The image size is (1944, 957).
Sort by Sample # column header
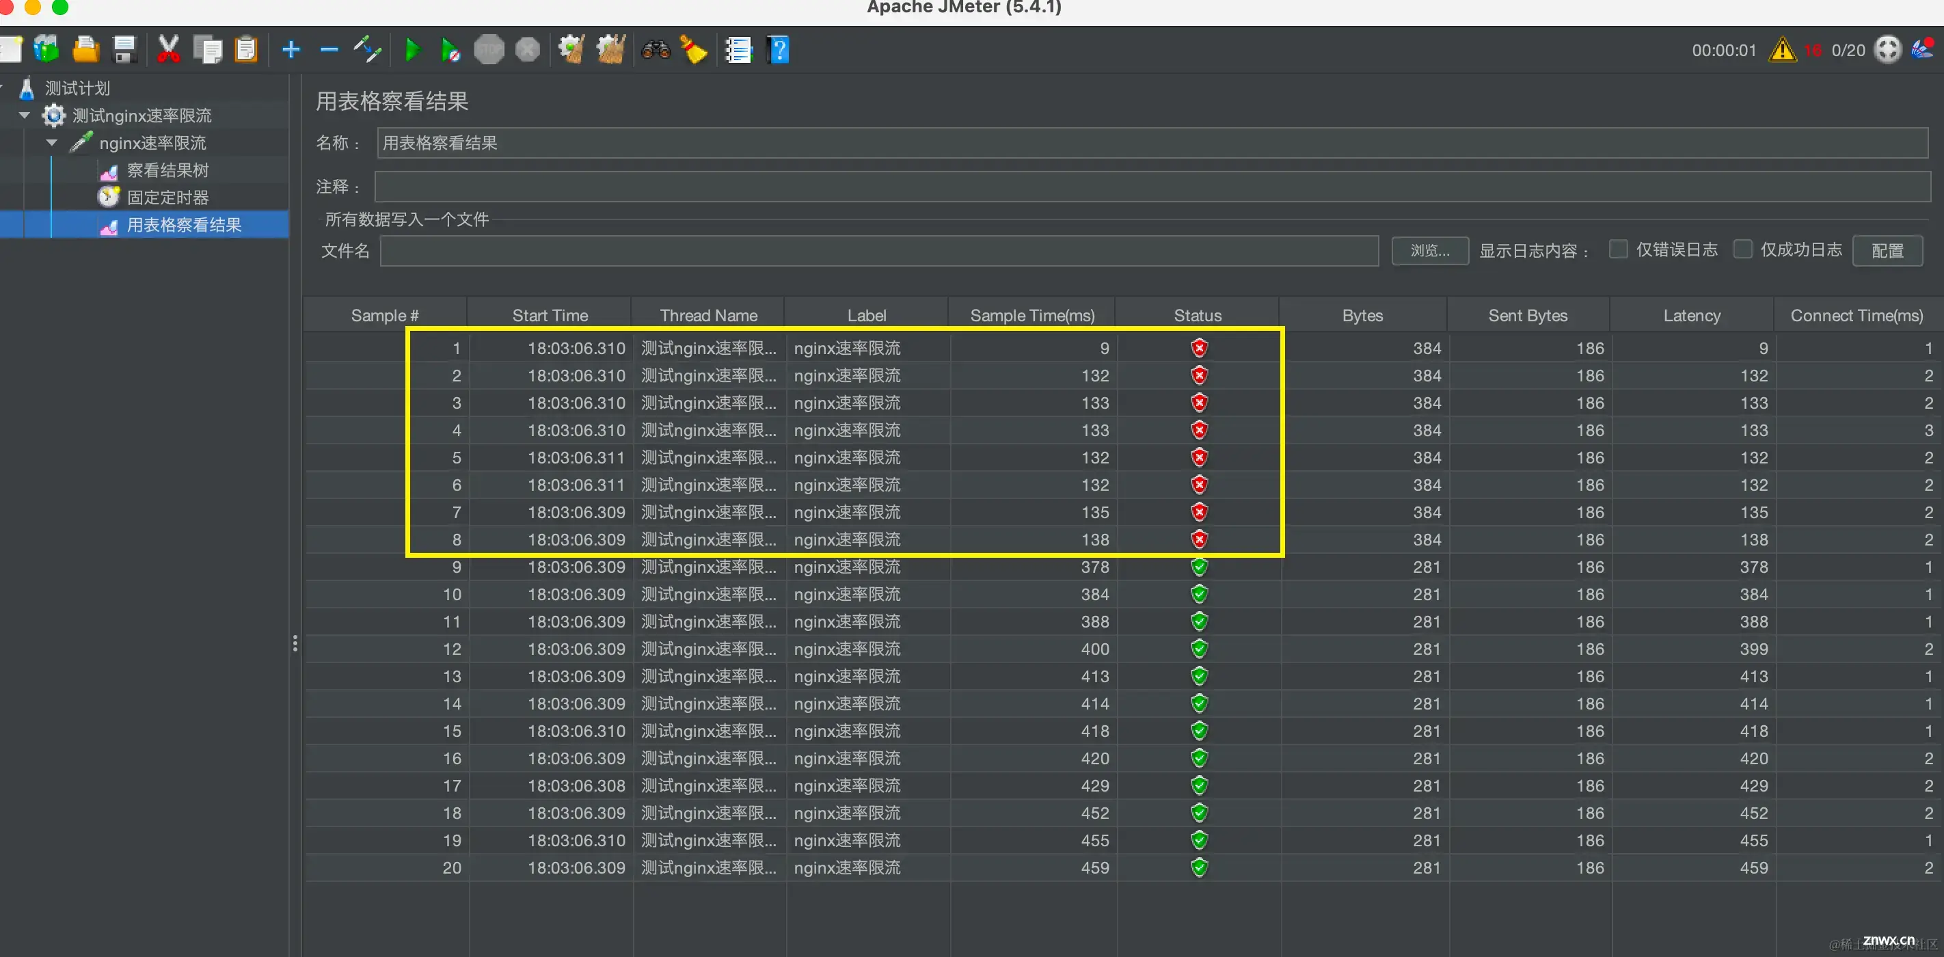coord(385,316)
